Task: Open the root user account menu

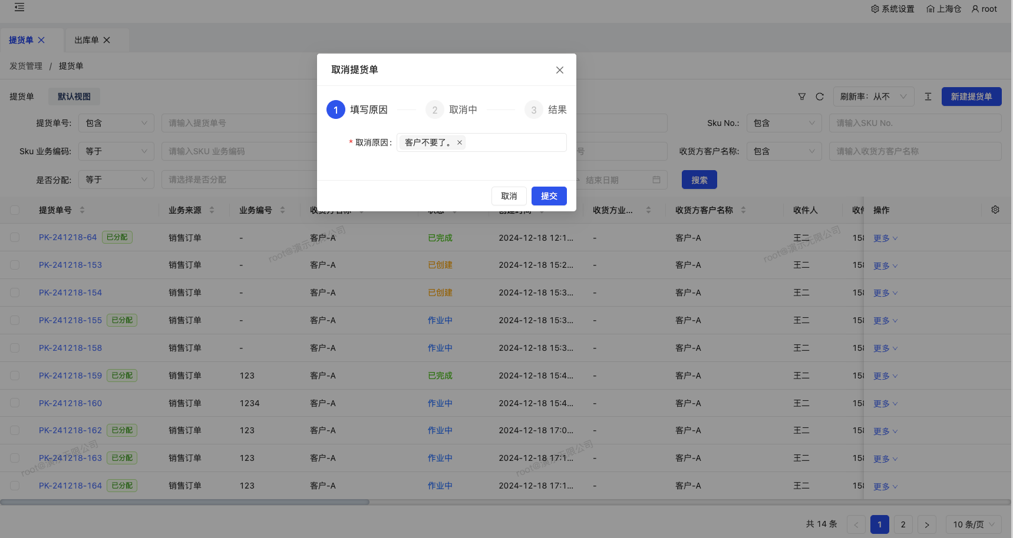Action: 983,8
